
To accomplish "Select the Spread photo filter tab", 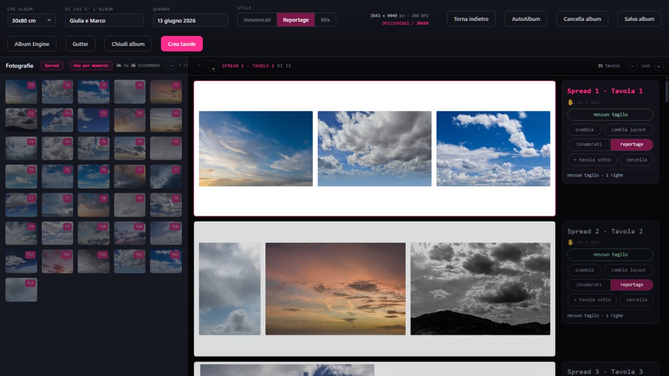I will tap(52, 66).
